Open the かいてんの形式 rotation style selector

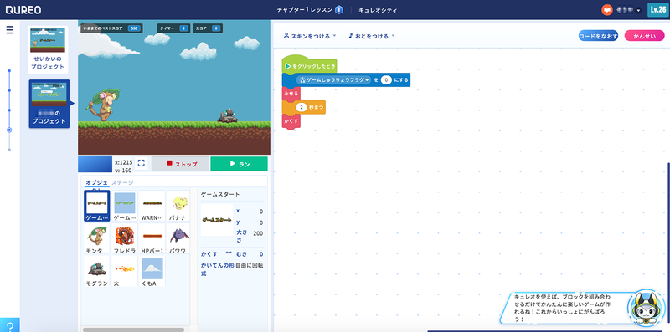point(249,265)
